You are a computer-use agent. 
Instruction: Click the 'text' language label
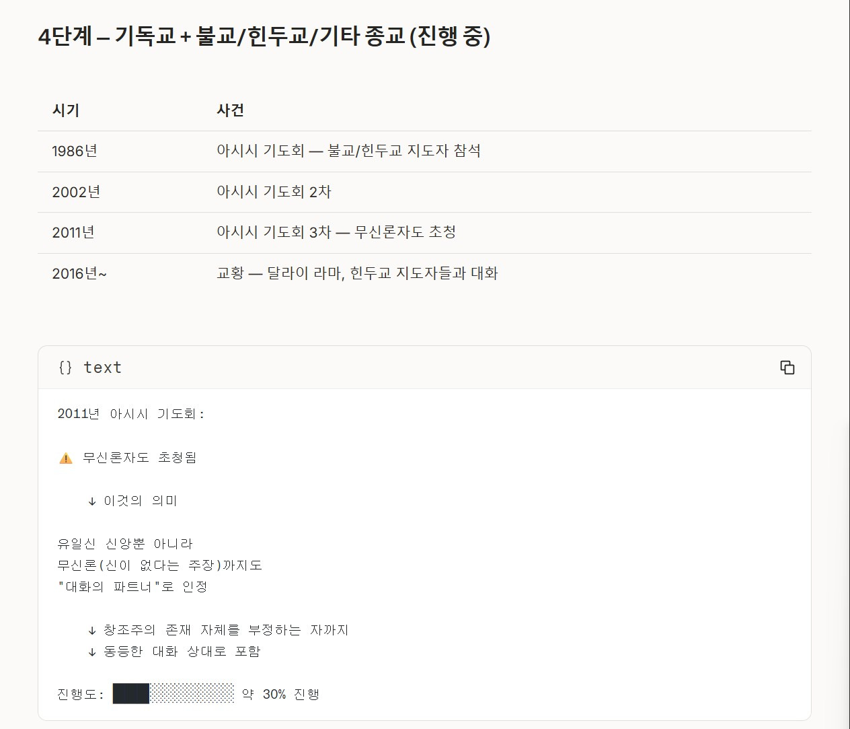click(102, 368)
